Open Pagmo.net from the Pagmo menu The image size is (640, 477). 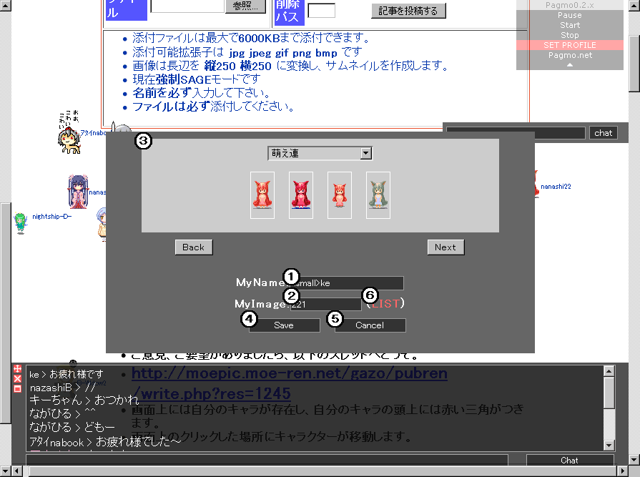tap(570, 55)
